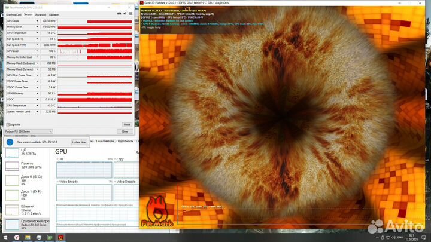The image size is (431, 242).
Task: Open the VRM Efficiency sensor dropdown
Action: tap(37, 93)
